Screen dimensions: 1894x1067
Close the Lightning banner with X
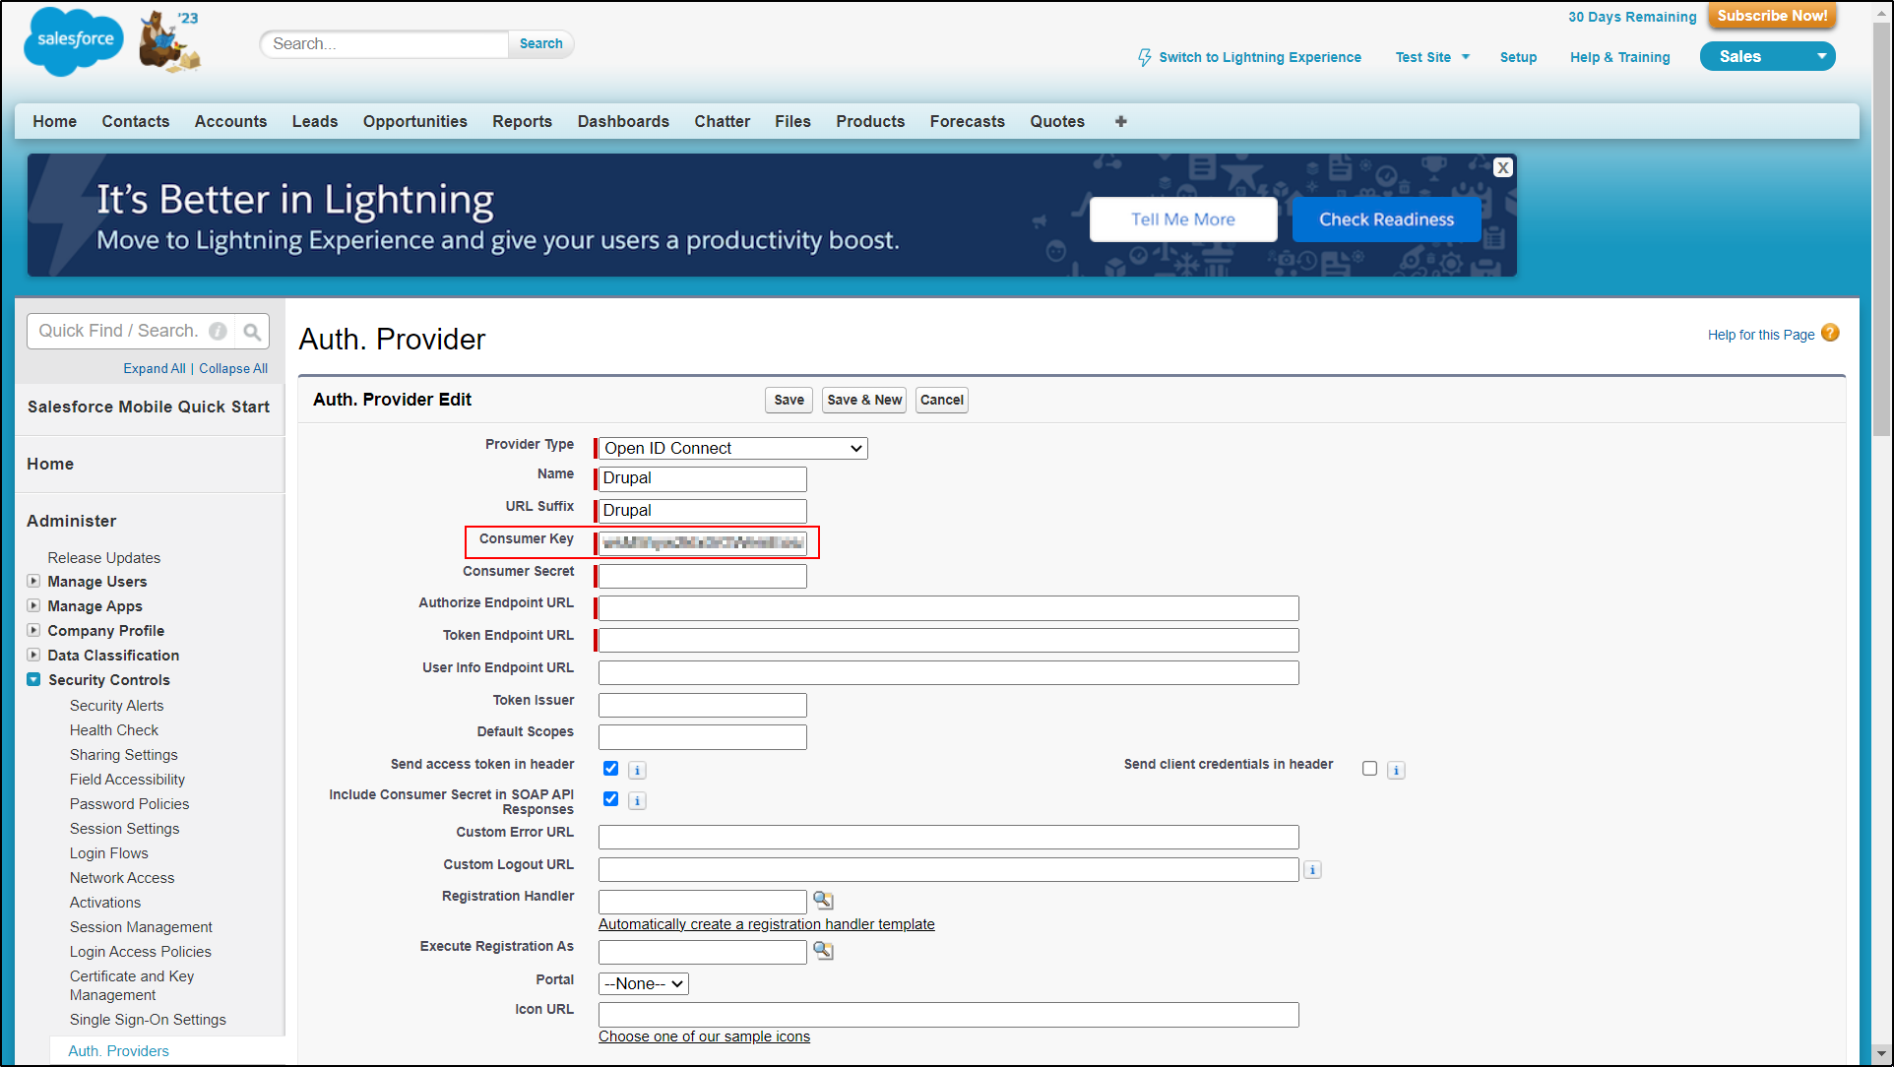pyautogui.click(x=1502, y=167)
